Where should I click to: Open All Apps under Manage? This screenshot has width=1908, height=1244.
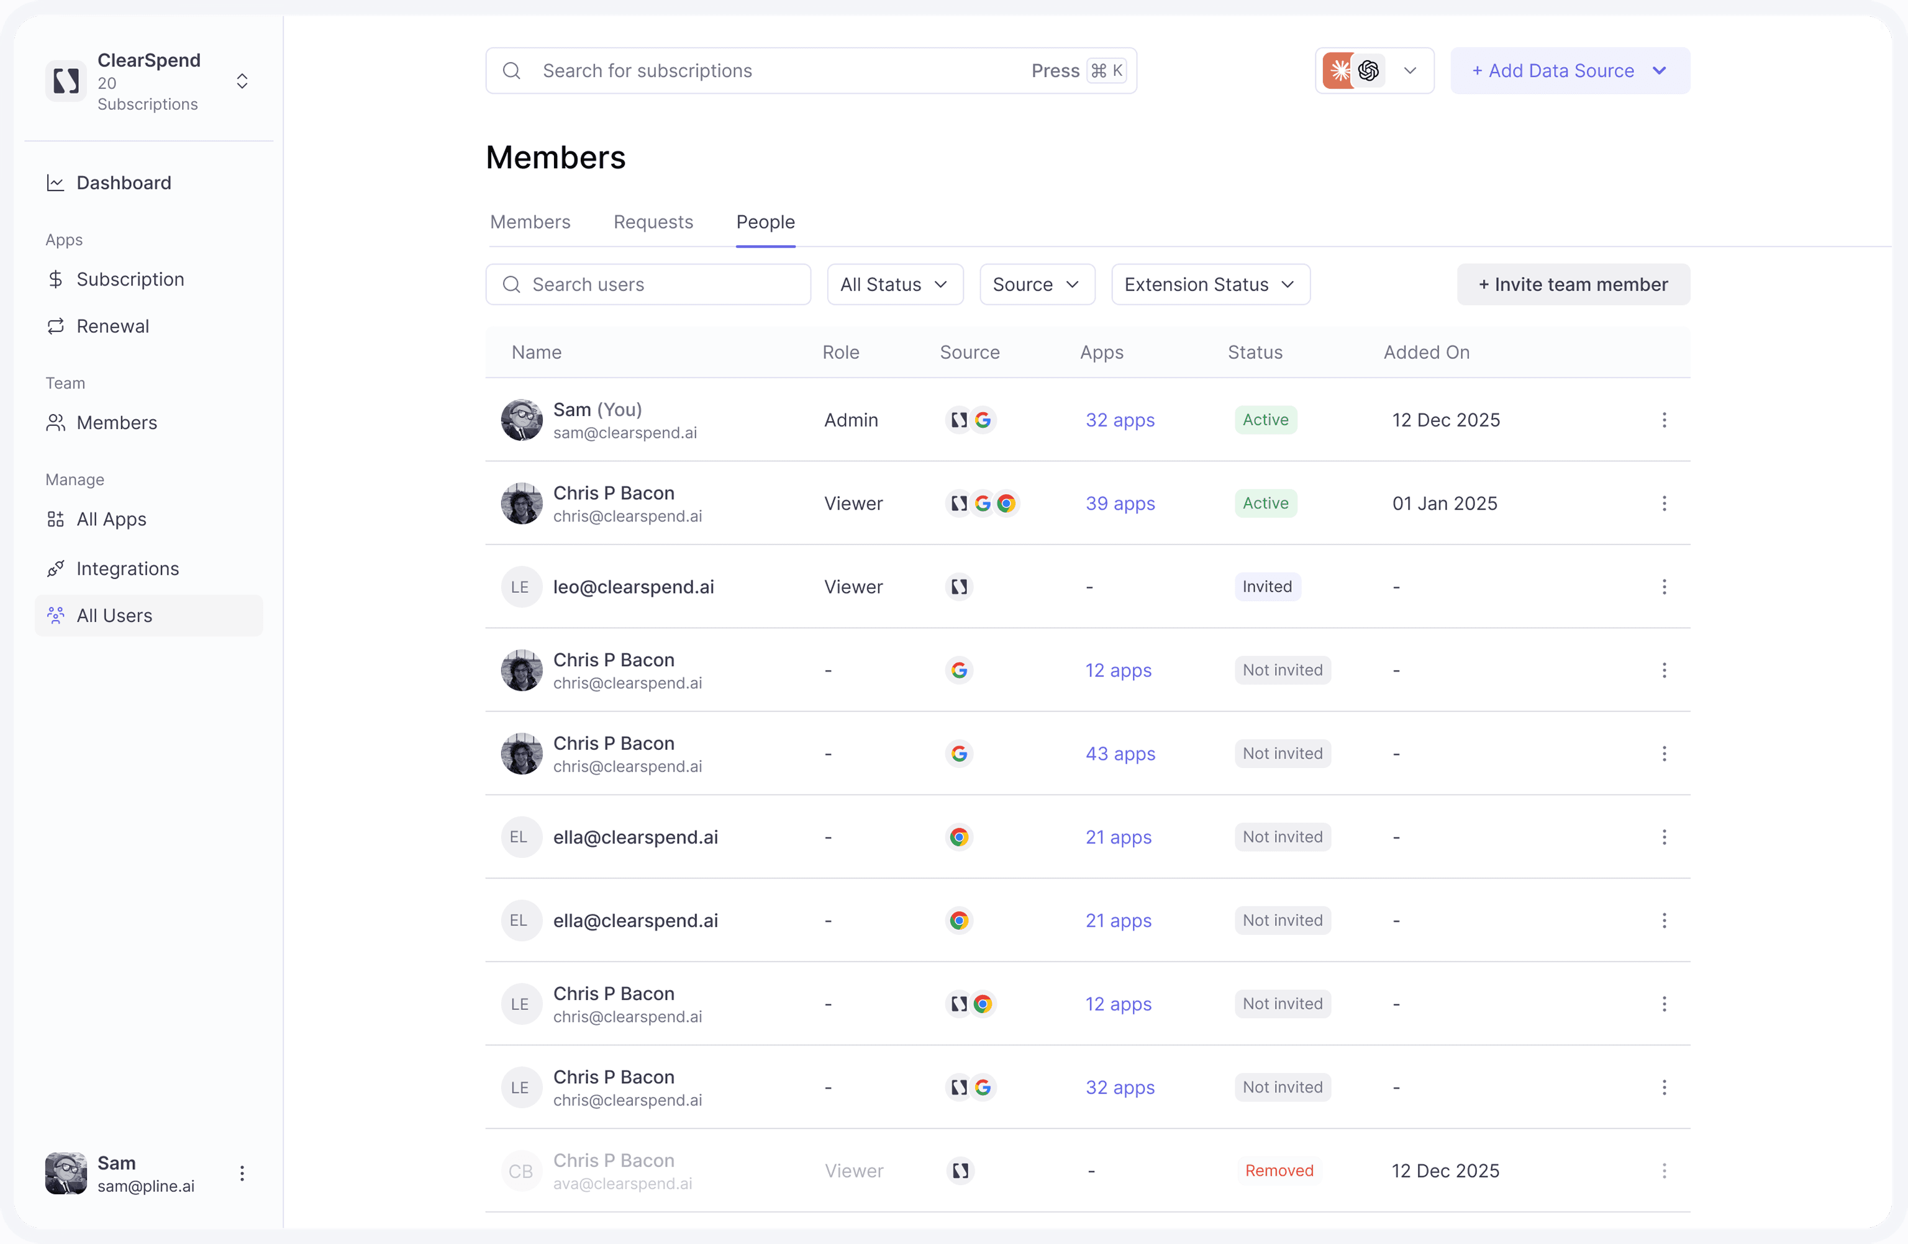coord(148,519)
